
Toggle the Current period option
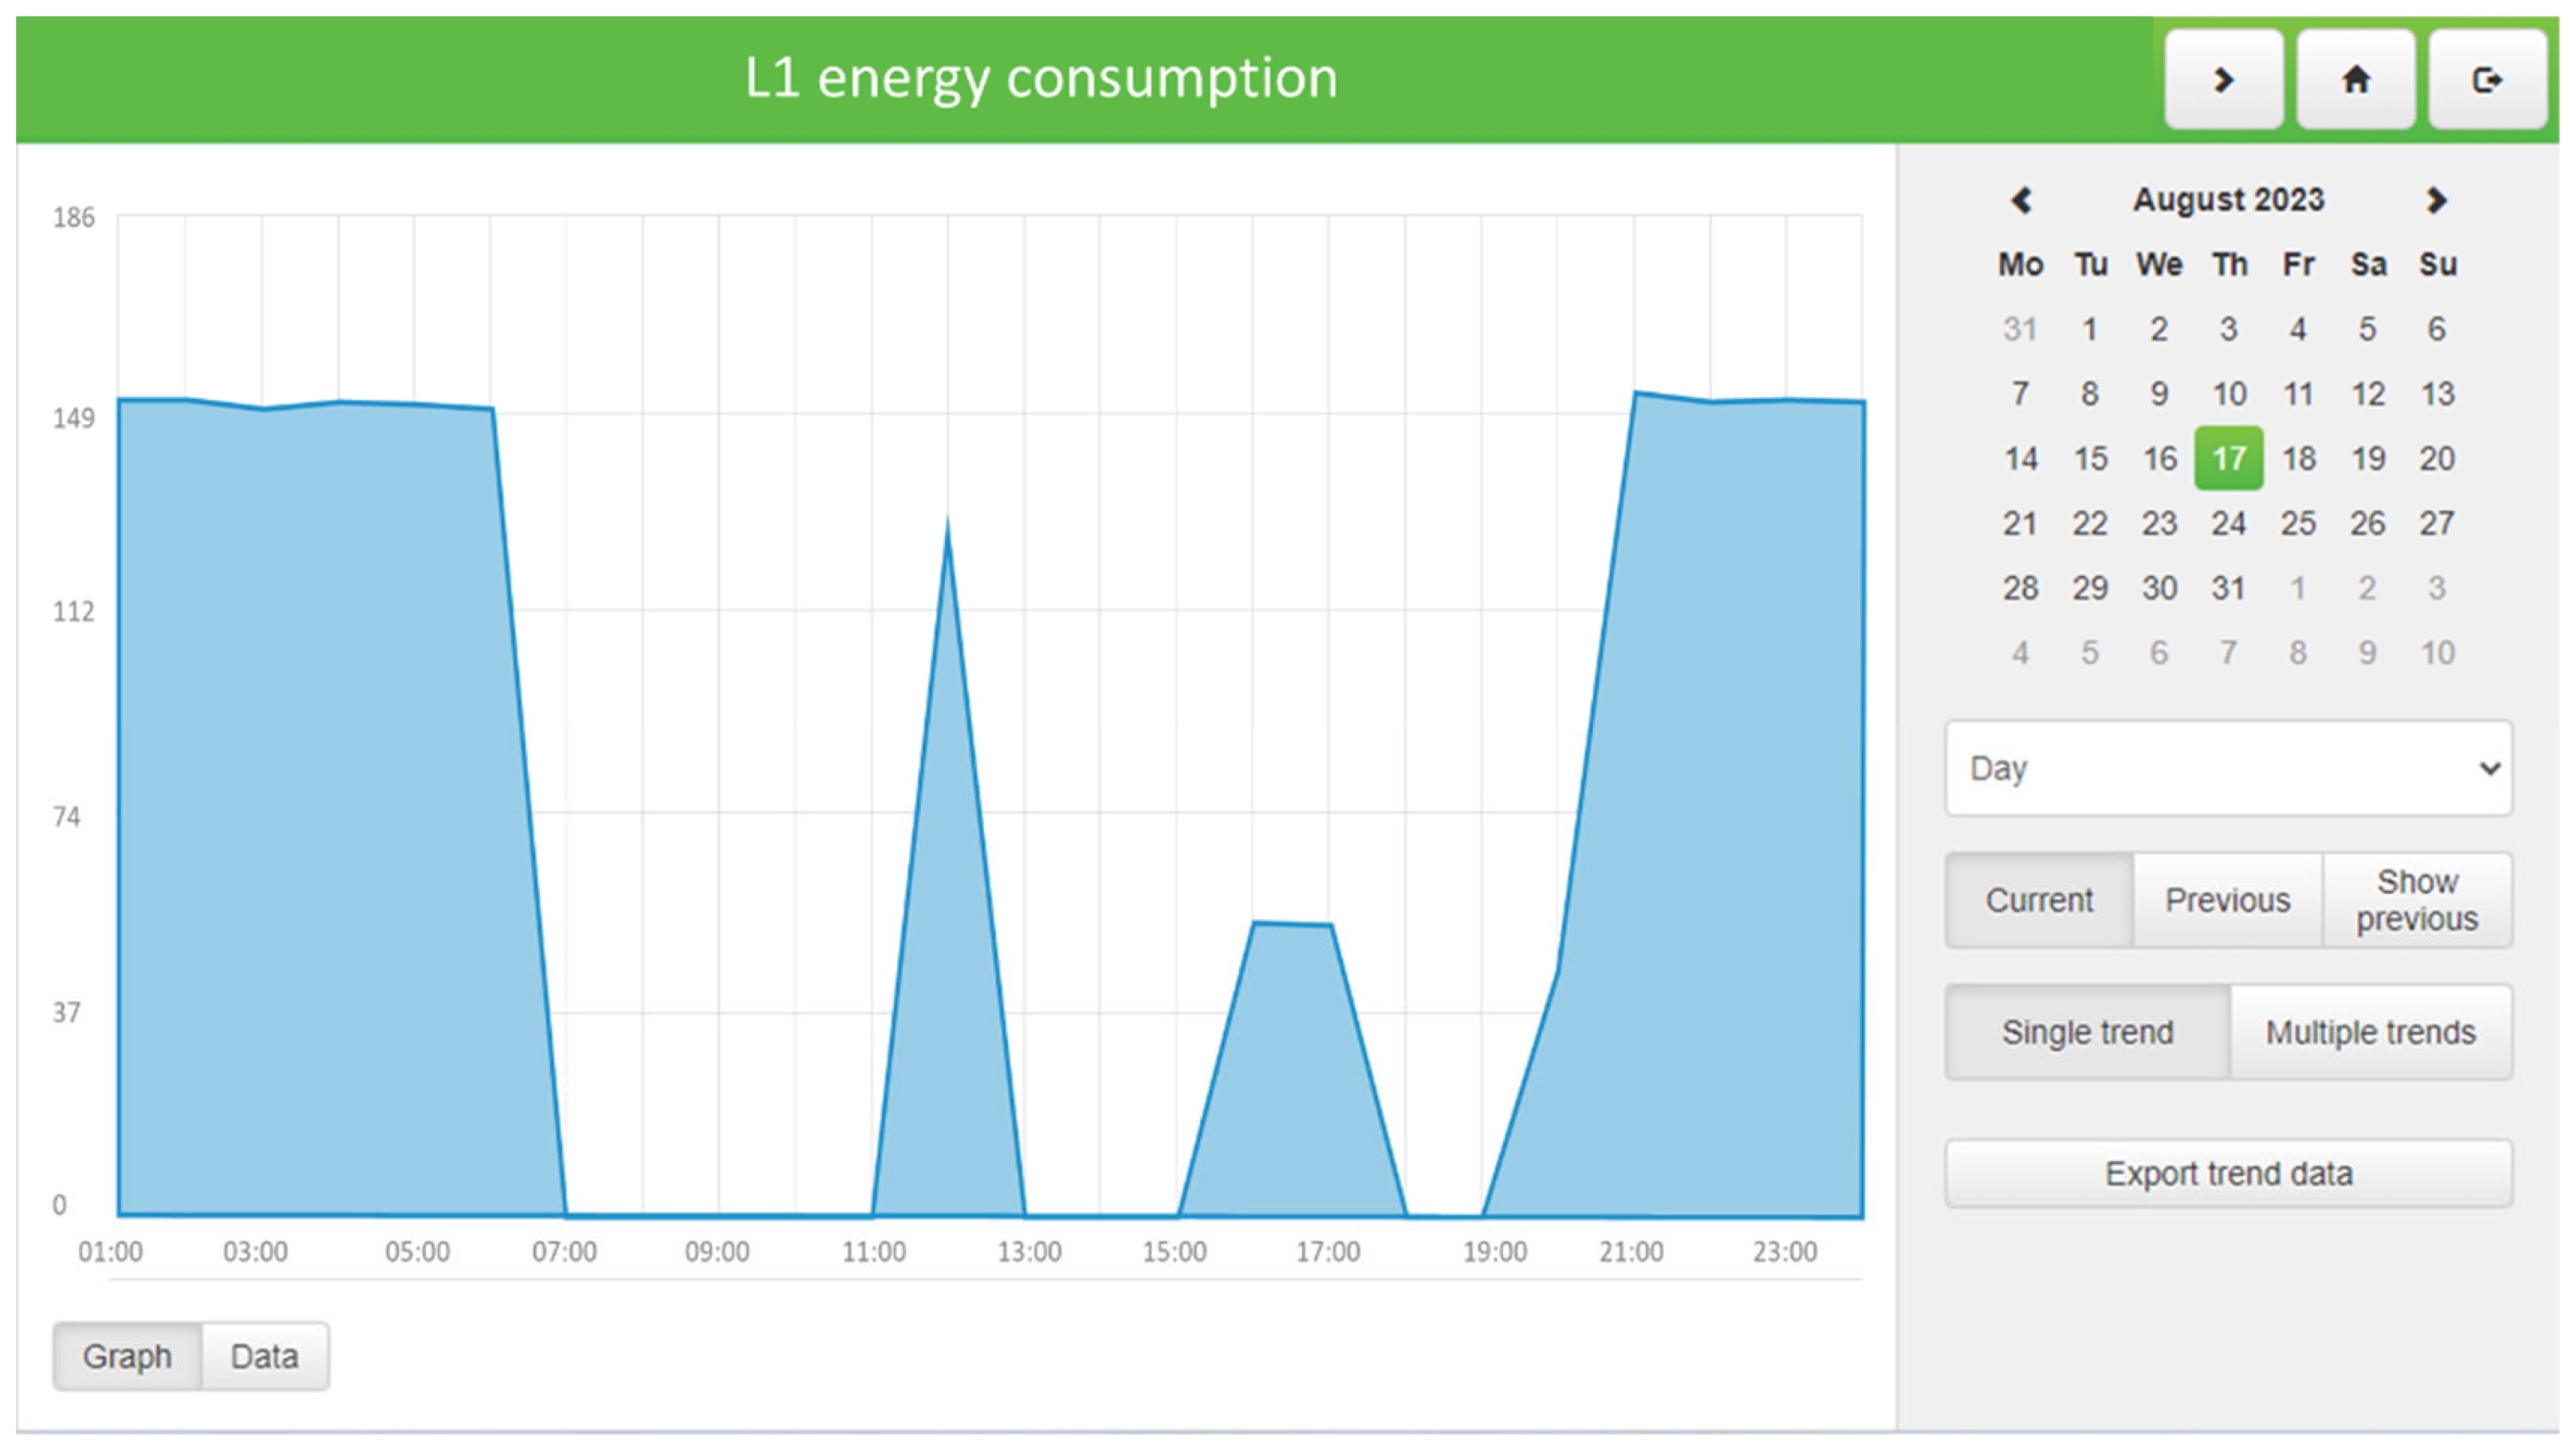(2038, 900)
